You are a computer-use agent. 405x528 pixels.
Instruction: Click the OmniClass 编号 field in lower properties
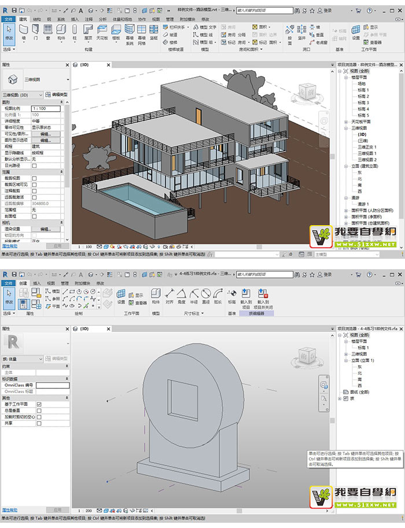[53, 385]
